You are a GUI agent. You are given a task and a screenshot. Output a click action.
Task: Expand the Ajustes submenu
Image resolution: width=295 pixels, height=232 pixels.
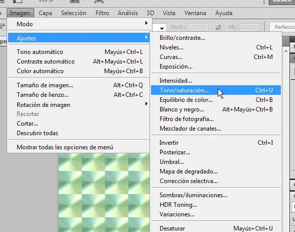(x=79, y=38)
